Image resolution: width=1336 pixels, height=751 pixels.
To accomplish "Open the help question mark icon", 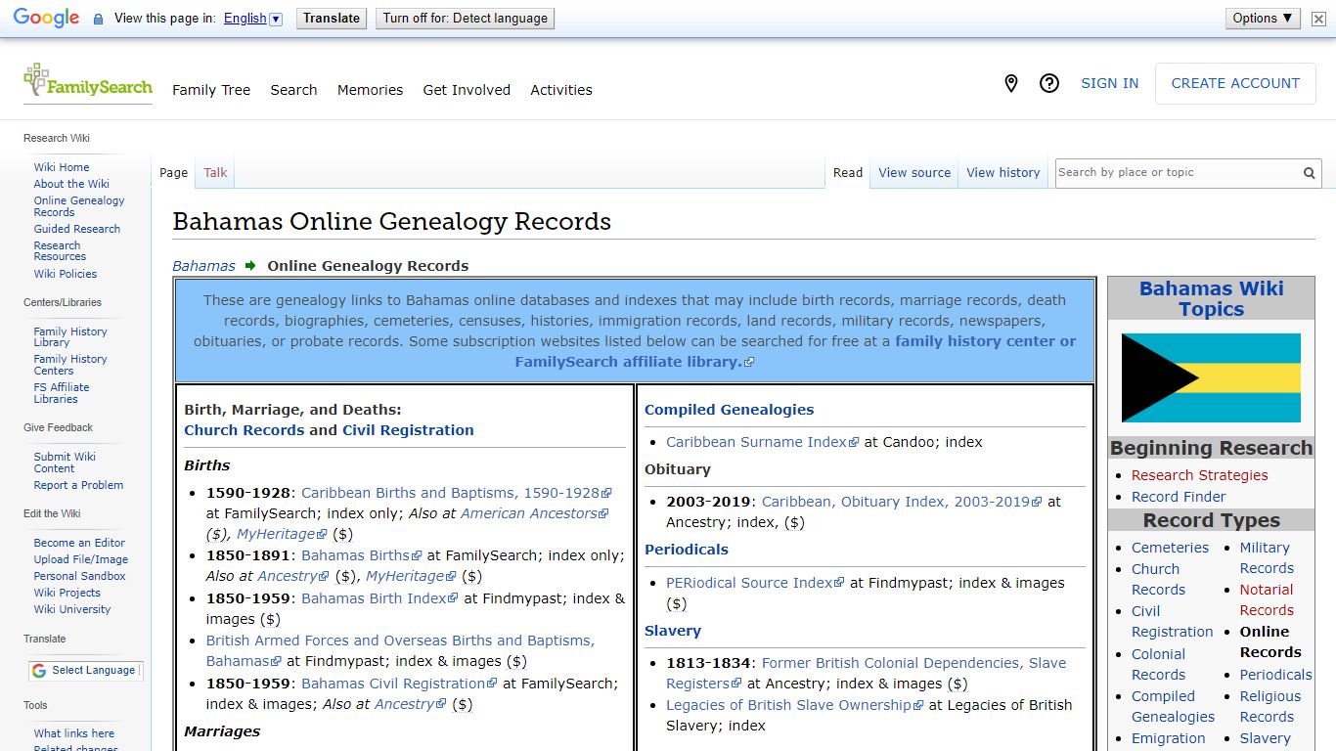I will 1049,84.
